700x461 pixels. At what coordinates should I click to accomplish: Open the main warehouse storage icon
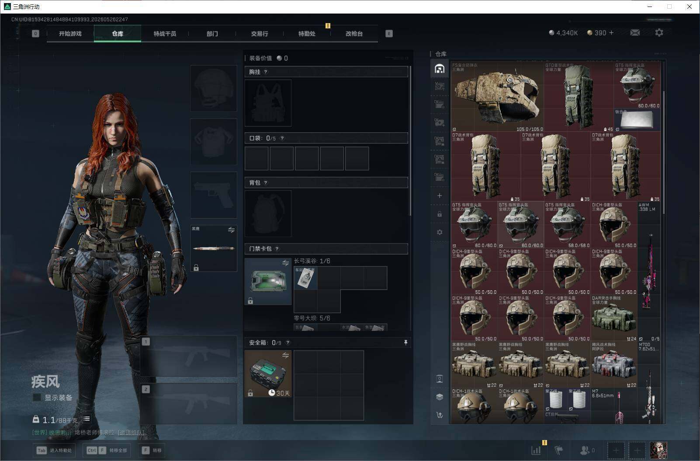(x=440, y=69)
